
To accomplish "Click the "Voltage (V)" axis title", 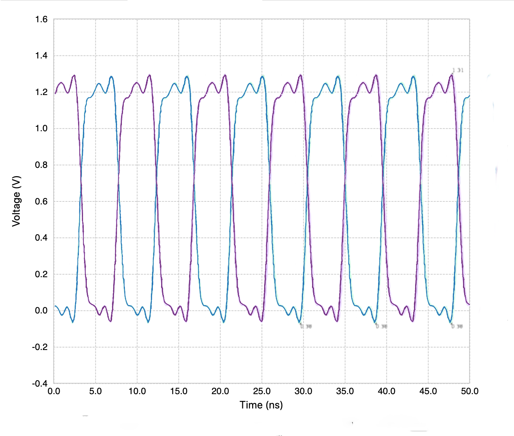I will tap(16, 201).
